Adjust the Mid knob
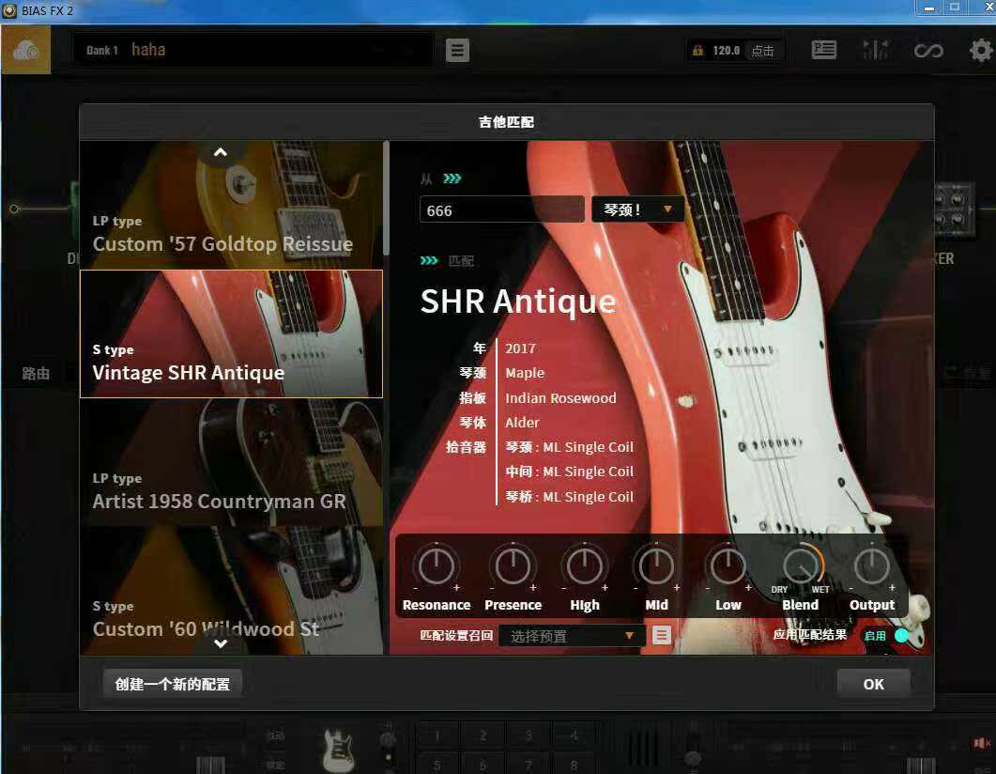Viewport: 996px width, 774px height. (656, 565)
